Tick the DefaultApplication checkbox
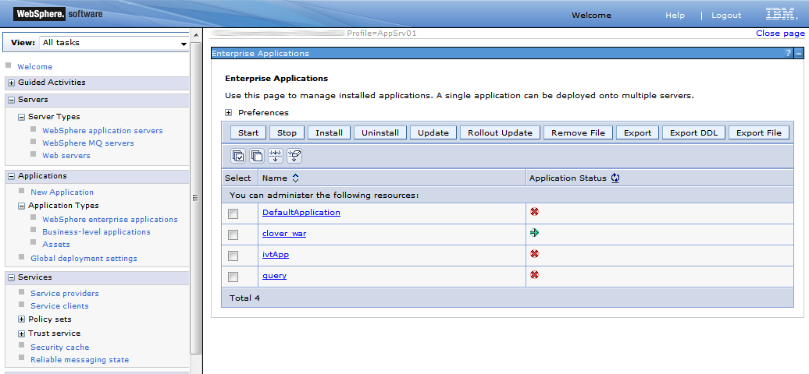The image size is (809, 374). [x=233, y=213]
